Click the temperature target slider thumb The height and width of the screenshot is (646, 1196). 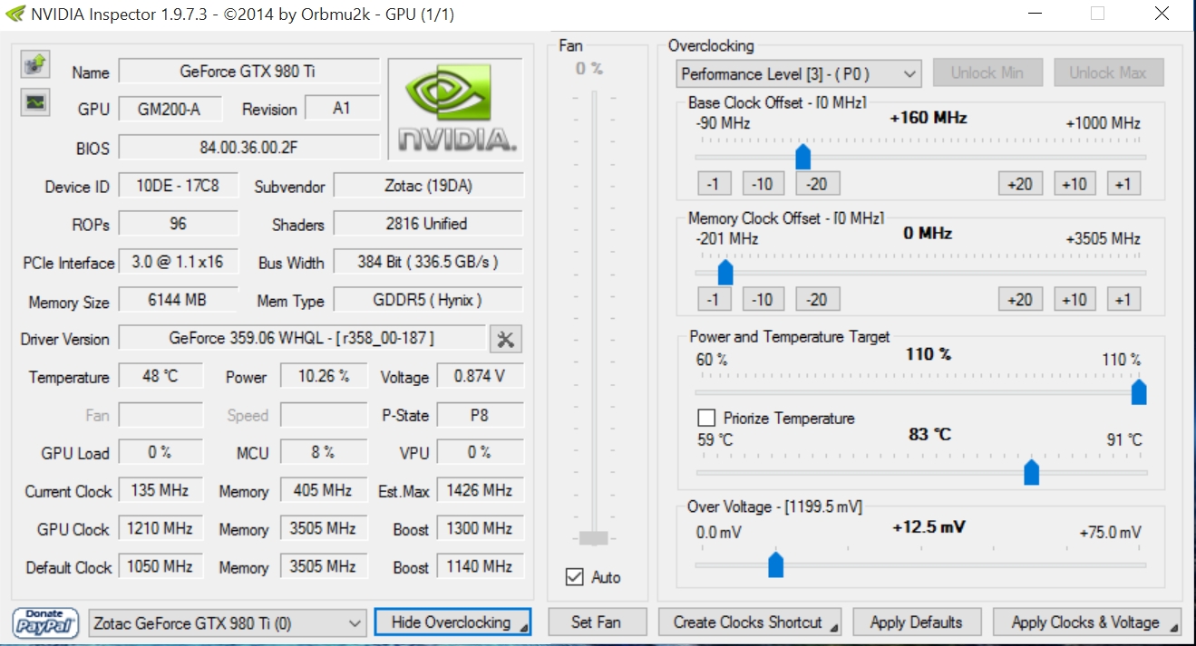(1031, 471)
